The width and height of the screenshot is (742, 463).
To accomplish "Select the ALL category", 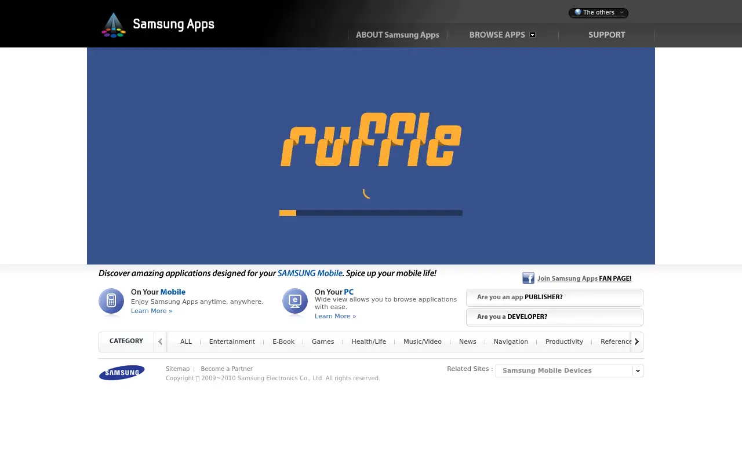I will click(x=186, y=341).
